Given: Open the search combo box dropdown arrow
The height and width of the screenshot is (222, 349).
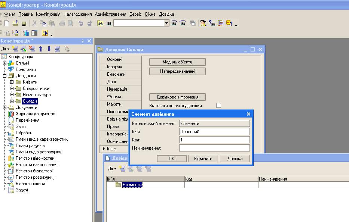Looking at the screenshot, I should 167,23.
